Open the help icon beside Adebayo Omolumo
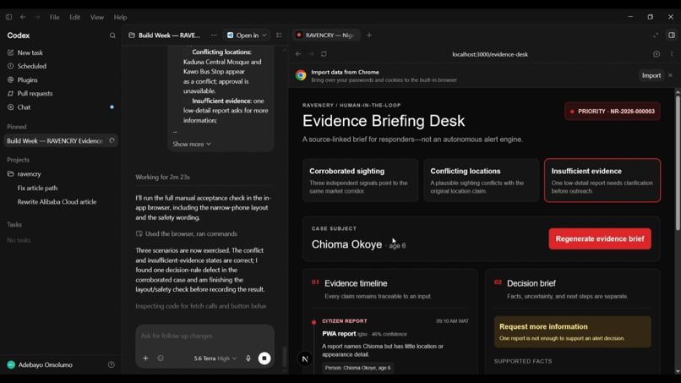Image resolution: width=681 pixels, height=383 pixels. pos(112,364)
